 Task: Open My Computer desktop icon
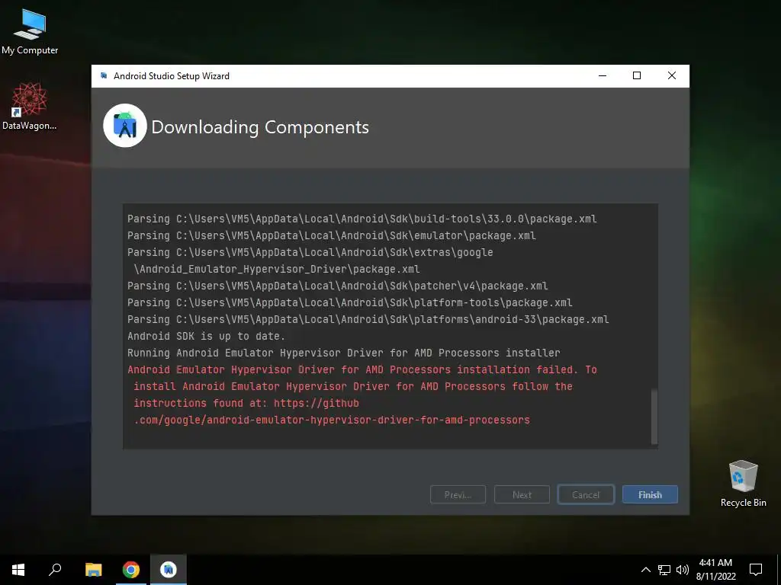click(x=30, y=31)
